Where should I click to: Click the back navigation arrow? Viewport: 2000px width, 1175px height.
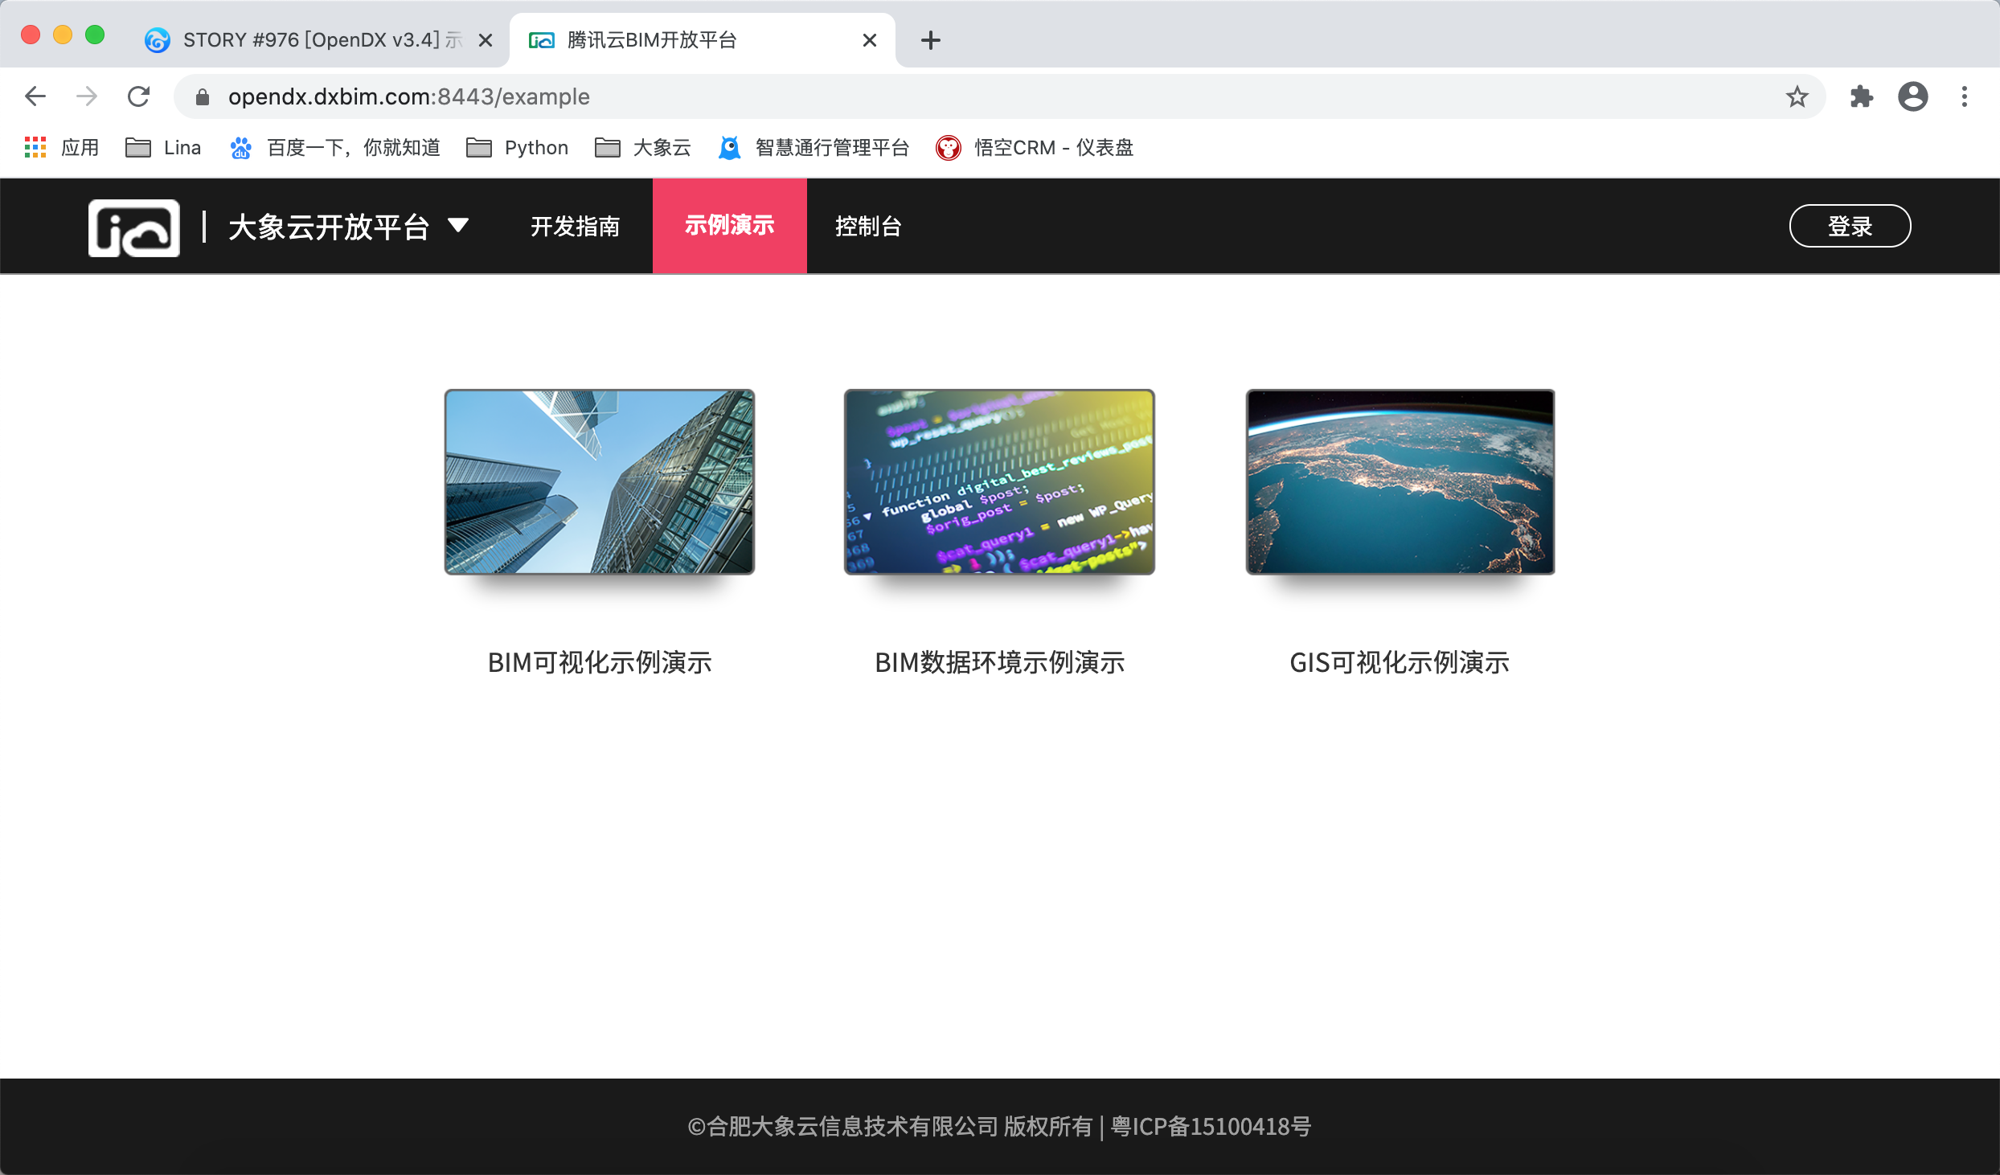[35, 96]
